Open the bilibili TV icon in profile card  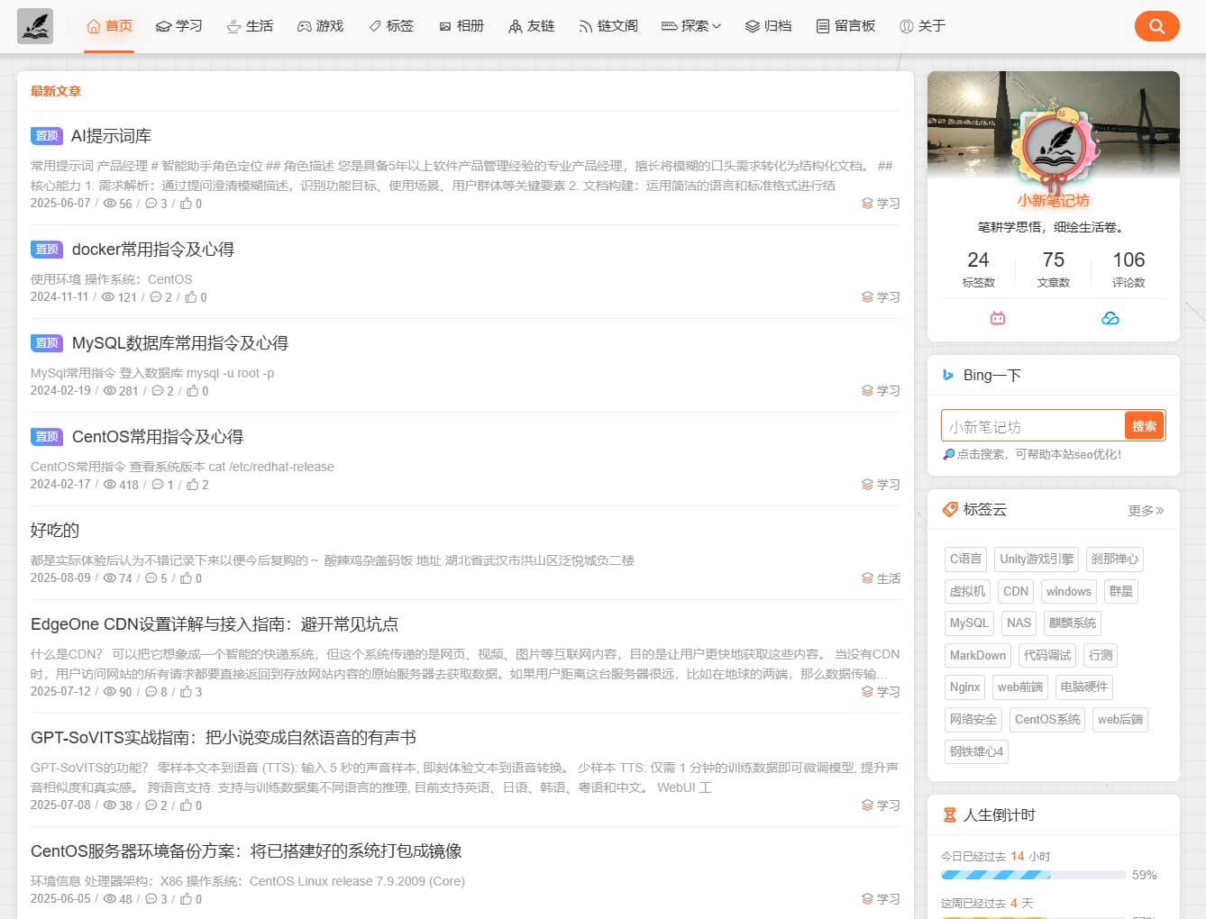tap(997, 318)
